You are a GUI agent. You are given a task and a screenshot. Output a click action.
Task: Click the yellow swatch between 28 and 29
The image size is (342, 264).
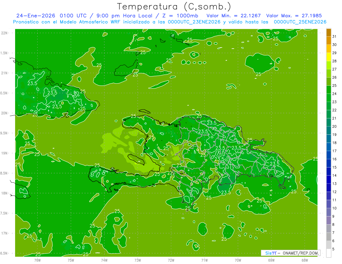(329, 57)
